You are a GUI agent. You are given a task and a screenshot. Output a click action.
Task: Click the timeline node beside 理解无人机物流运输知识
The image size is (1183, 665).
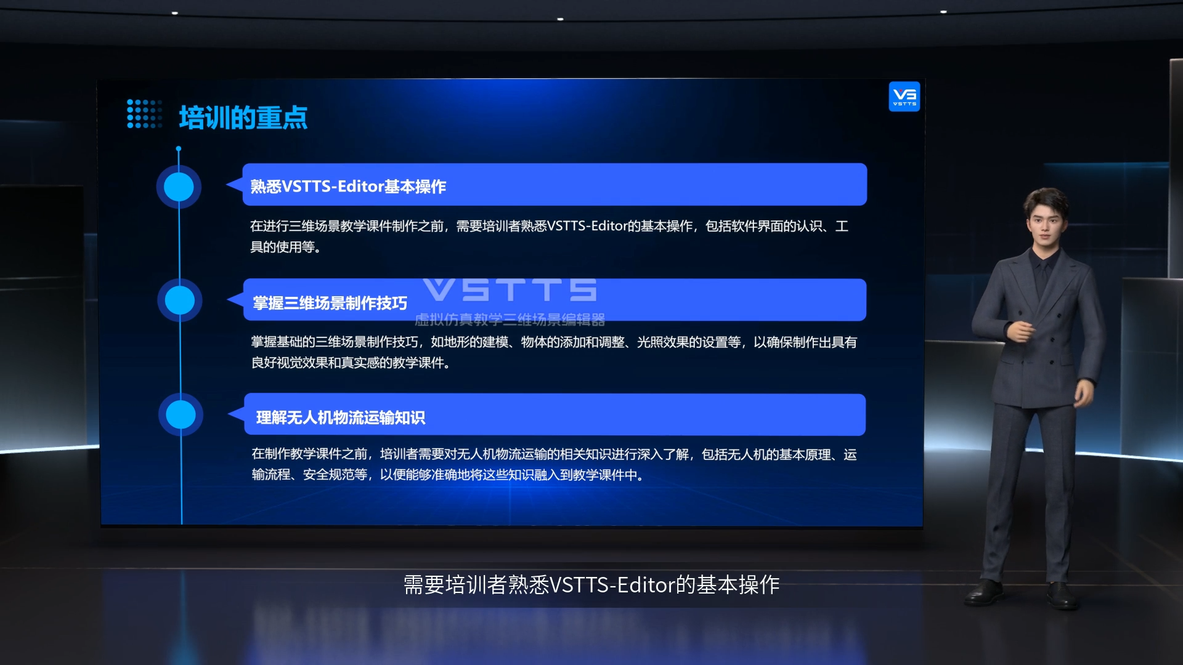click(181, 414)
